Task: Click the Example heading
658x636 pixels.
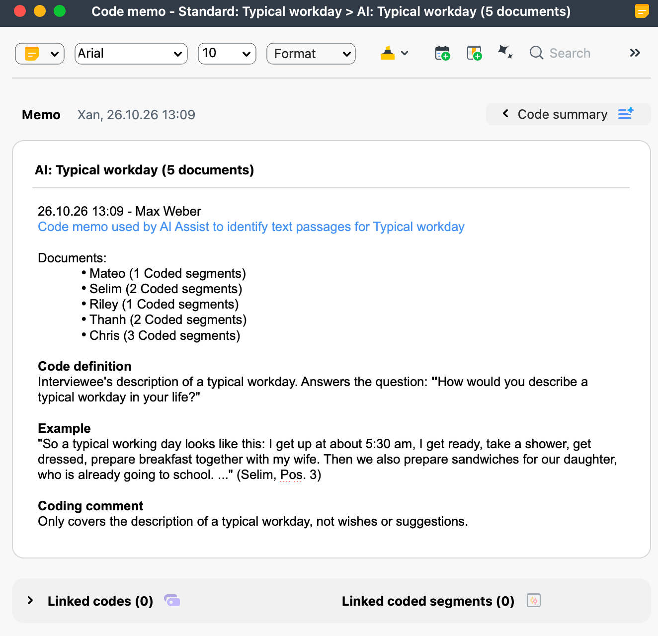Action: (x=64, y=428)
